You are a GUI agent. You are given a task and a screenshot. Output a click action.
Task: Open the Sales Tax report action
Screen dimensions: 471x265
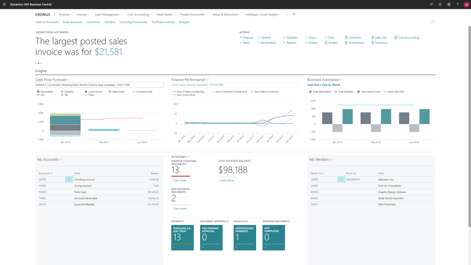[379, 37]
